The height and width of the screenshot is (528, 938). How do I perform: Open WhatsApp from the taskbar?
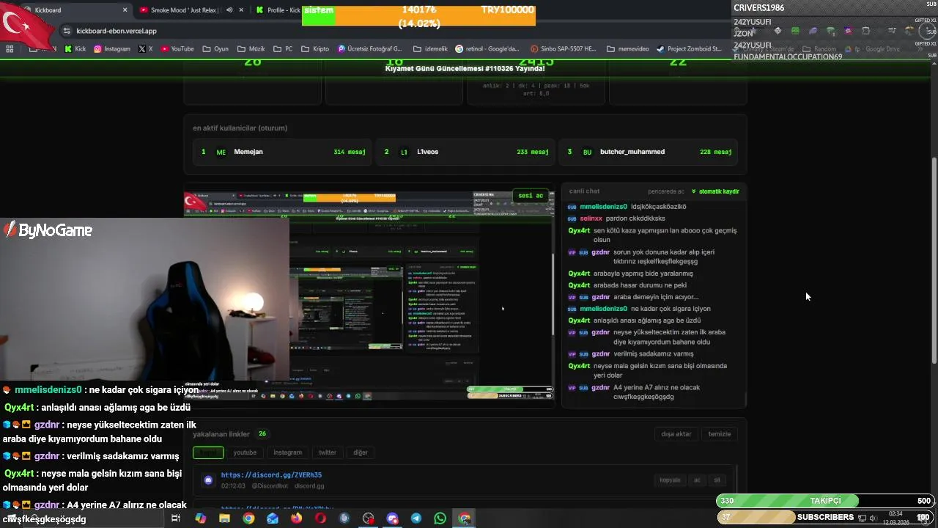[x=440, y=518]
